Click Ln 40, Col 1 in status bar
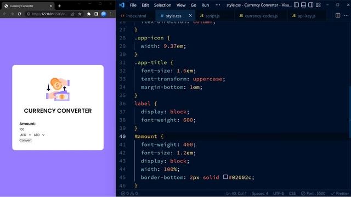This screenshot has width=351, height=197. coord(236,193)
